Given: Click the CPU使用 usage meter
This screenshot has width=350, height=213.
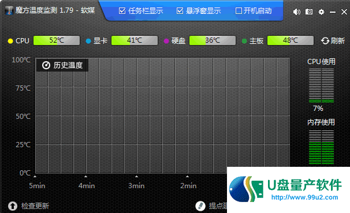Looking at the screenshot, I should click(322, 85).
